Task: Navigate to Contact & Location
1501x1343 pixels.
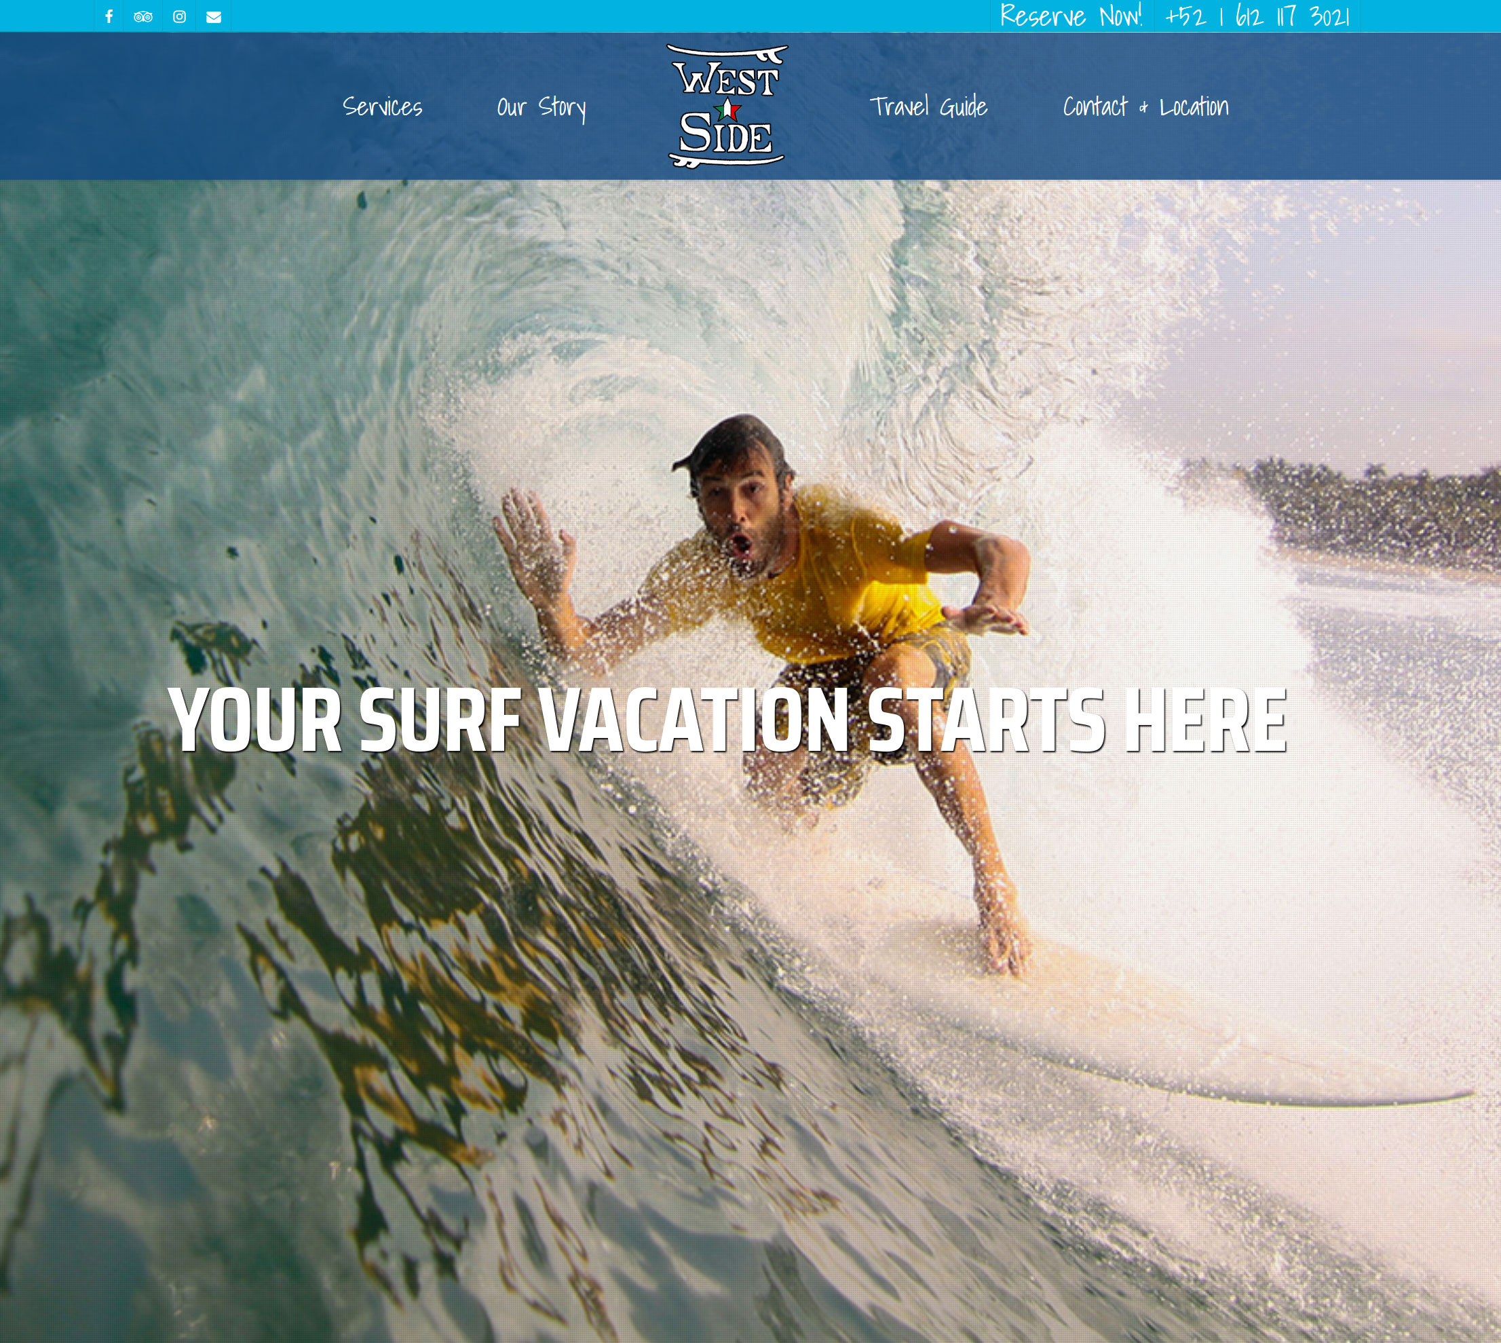Action: point(1146,107)
